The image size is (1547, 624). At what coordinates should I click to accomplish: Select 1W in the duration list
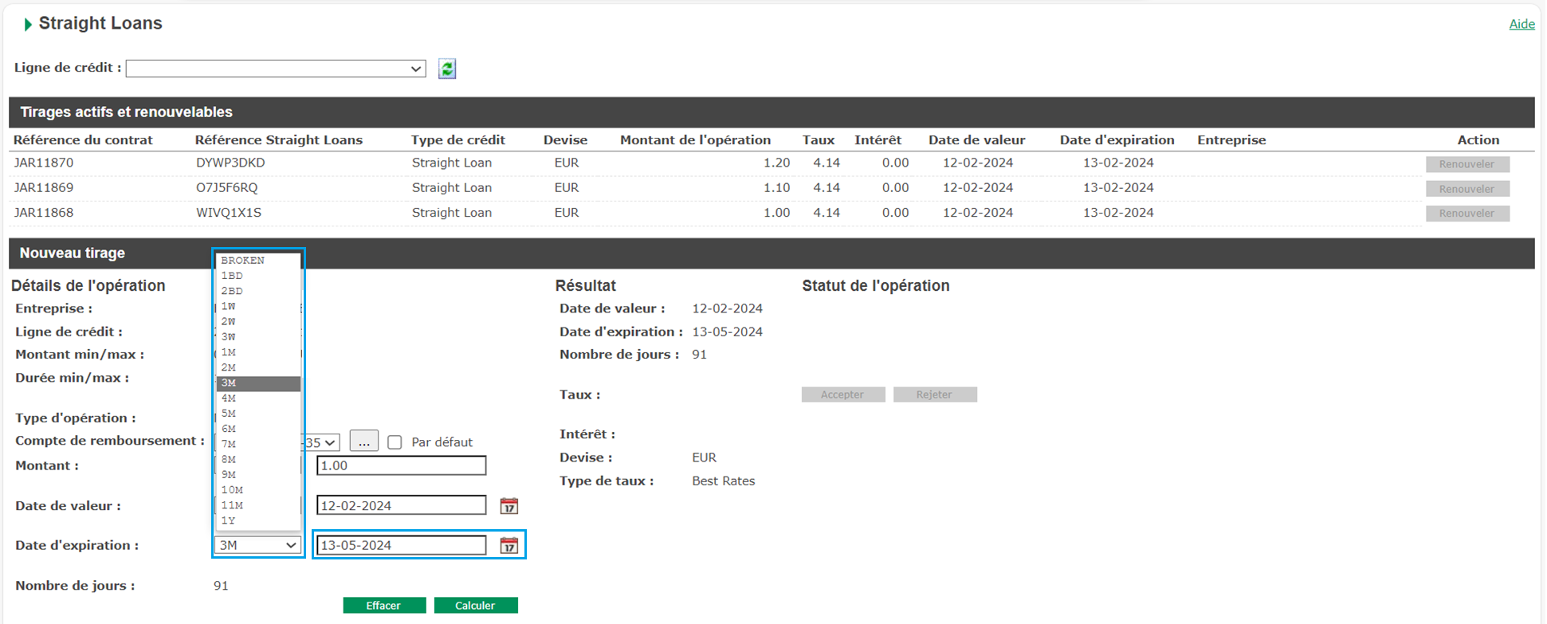257,306
